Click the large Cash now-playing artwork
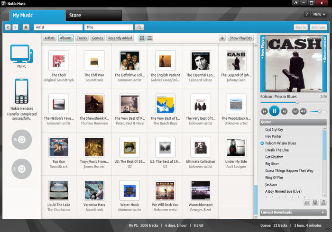The image size is (332, 232). (x=294, y=63)
